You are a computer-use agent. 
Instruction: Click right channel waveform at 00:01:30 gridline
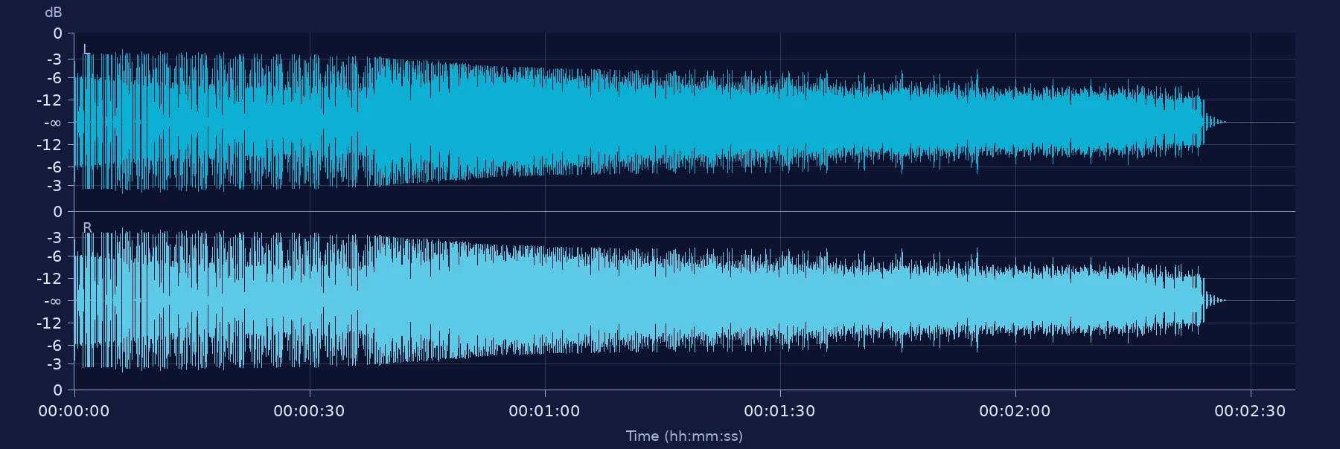(780, 300)
